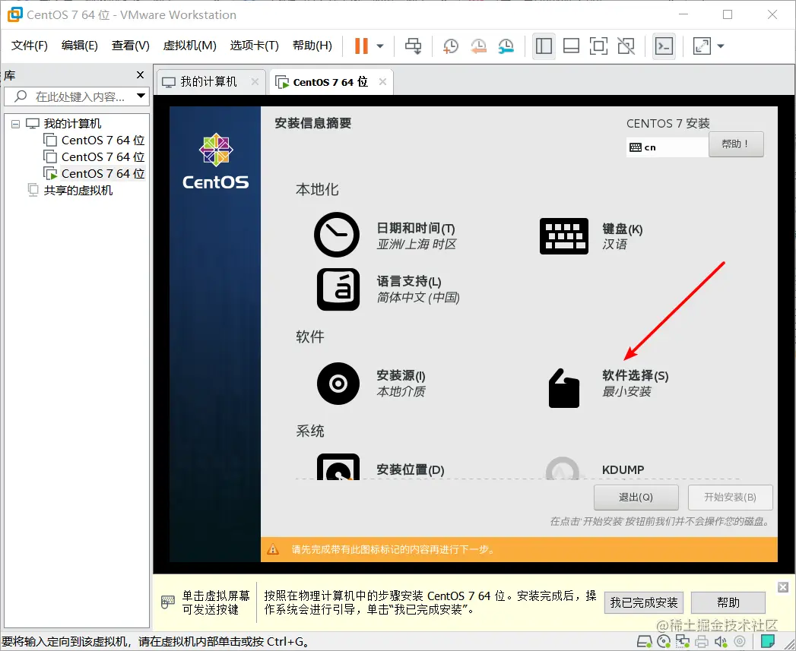This screenshot has height=651, width=796.
Task: Click the hard disk status icon
Action: pyautogui.click(x=644, y=642)
